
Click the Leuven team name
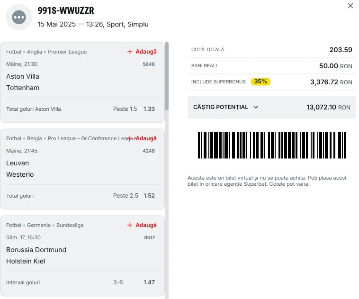tap(18, 163)
